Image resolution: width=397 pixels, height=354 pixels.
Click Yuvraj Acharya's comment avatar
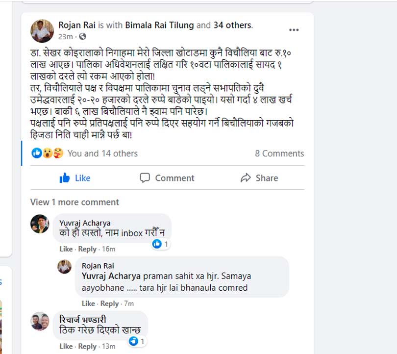(40, 224)
